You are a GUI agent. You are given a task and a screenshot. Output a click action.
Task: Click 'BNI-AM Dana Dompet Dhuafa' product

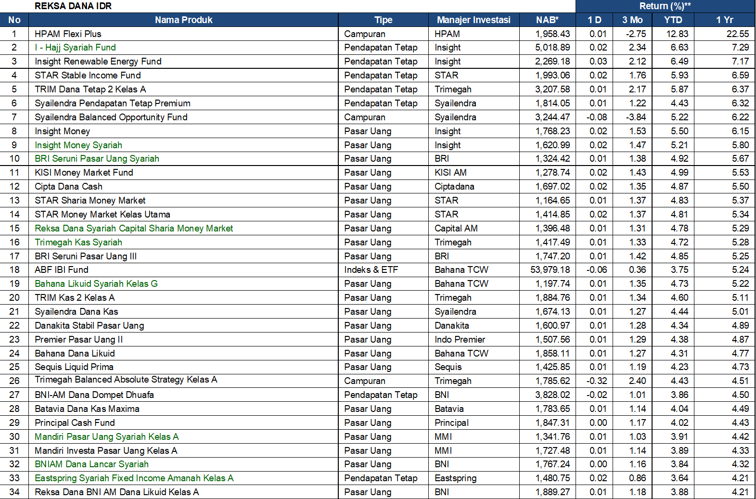94,395
